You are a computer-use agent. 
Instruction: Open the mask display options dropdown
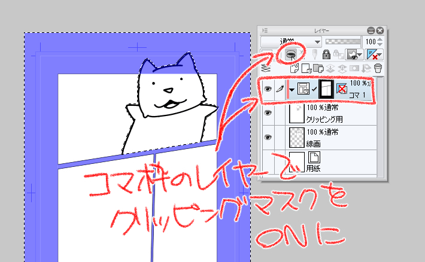tap(354, 54)
